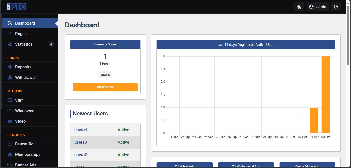Click Active status for users3
The height and width of the screenshot is (168, 351).
point(123,142)
